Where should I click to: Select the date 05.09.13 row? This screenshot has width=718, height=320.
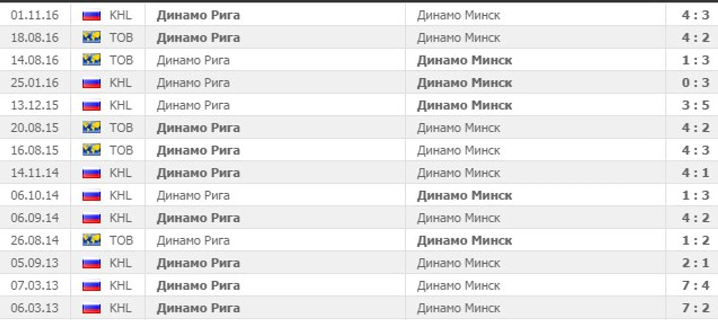(359, 263)
